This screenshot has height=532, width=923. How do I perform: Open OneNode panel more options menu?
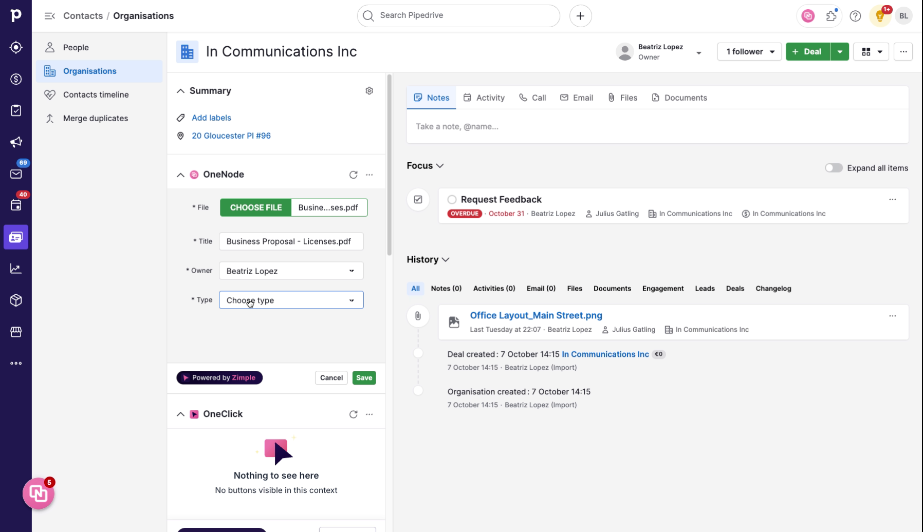(x=369, y=175)
